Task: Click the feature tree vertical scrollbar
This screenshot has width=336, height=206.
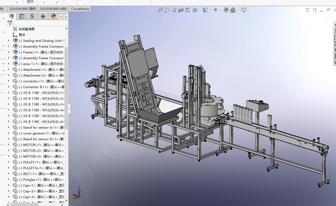Action: (x=66, y=88)
